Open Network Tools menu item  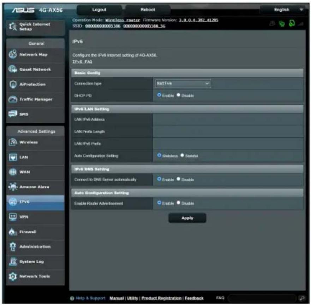tap(35, 276)
